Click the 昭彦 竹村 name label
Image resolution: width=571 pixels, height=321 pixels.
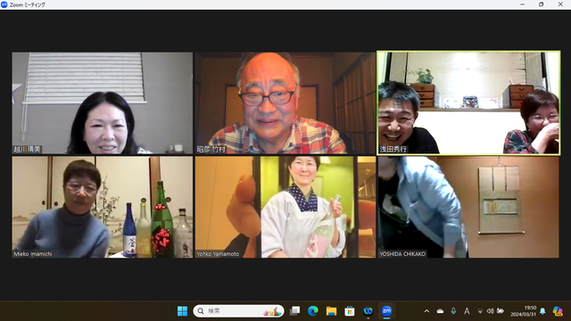(211, 149)
